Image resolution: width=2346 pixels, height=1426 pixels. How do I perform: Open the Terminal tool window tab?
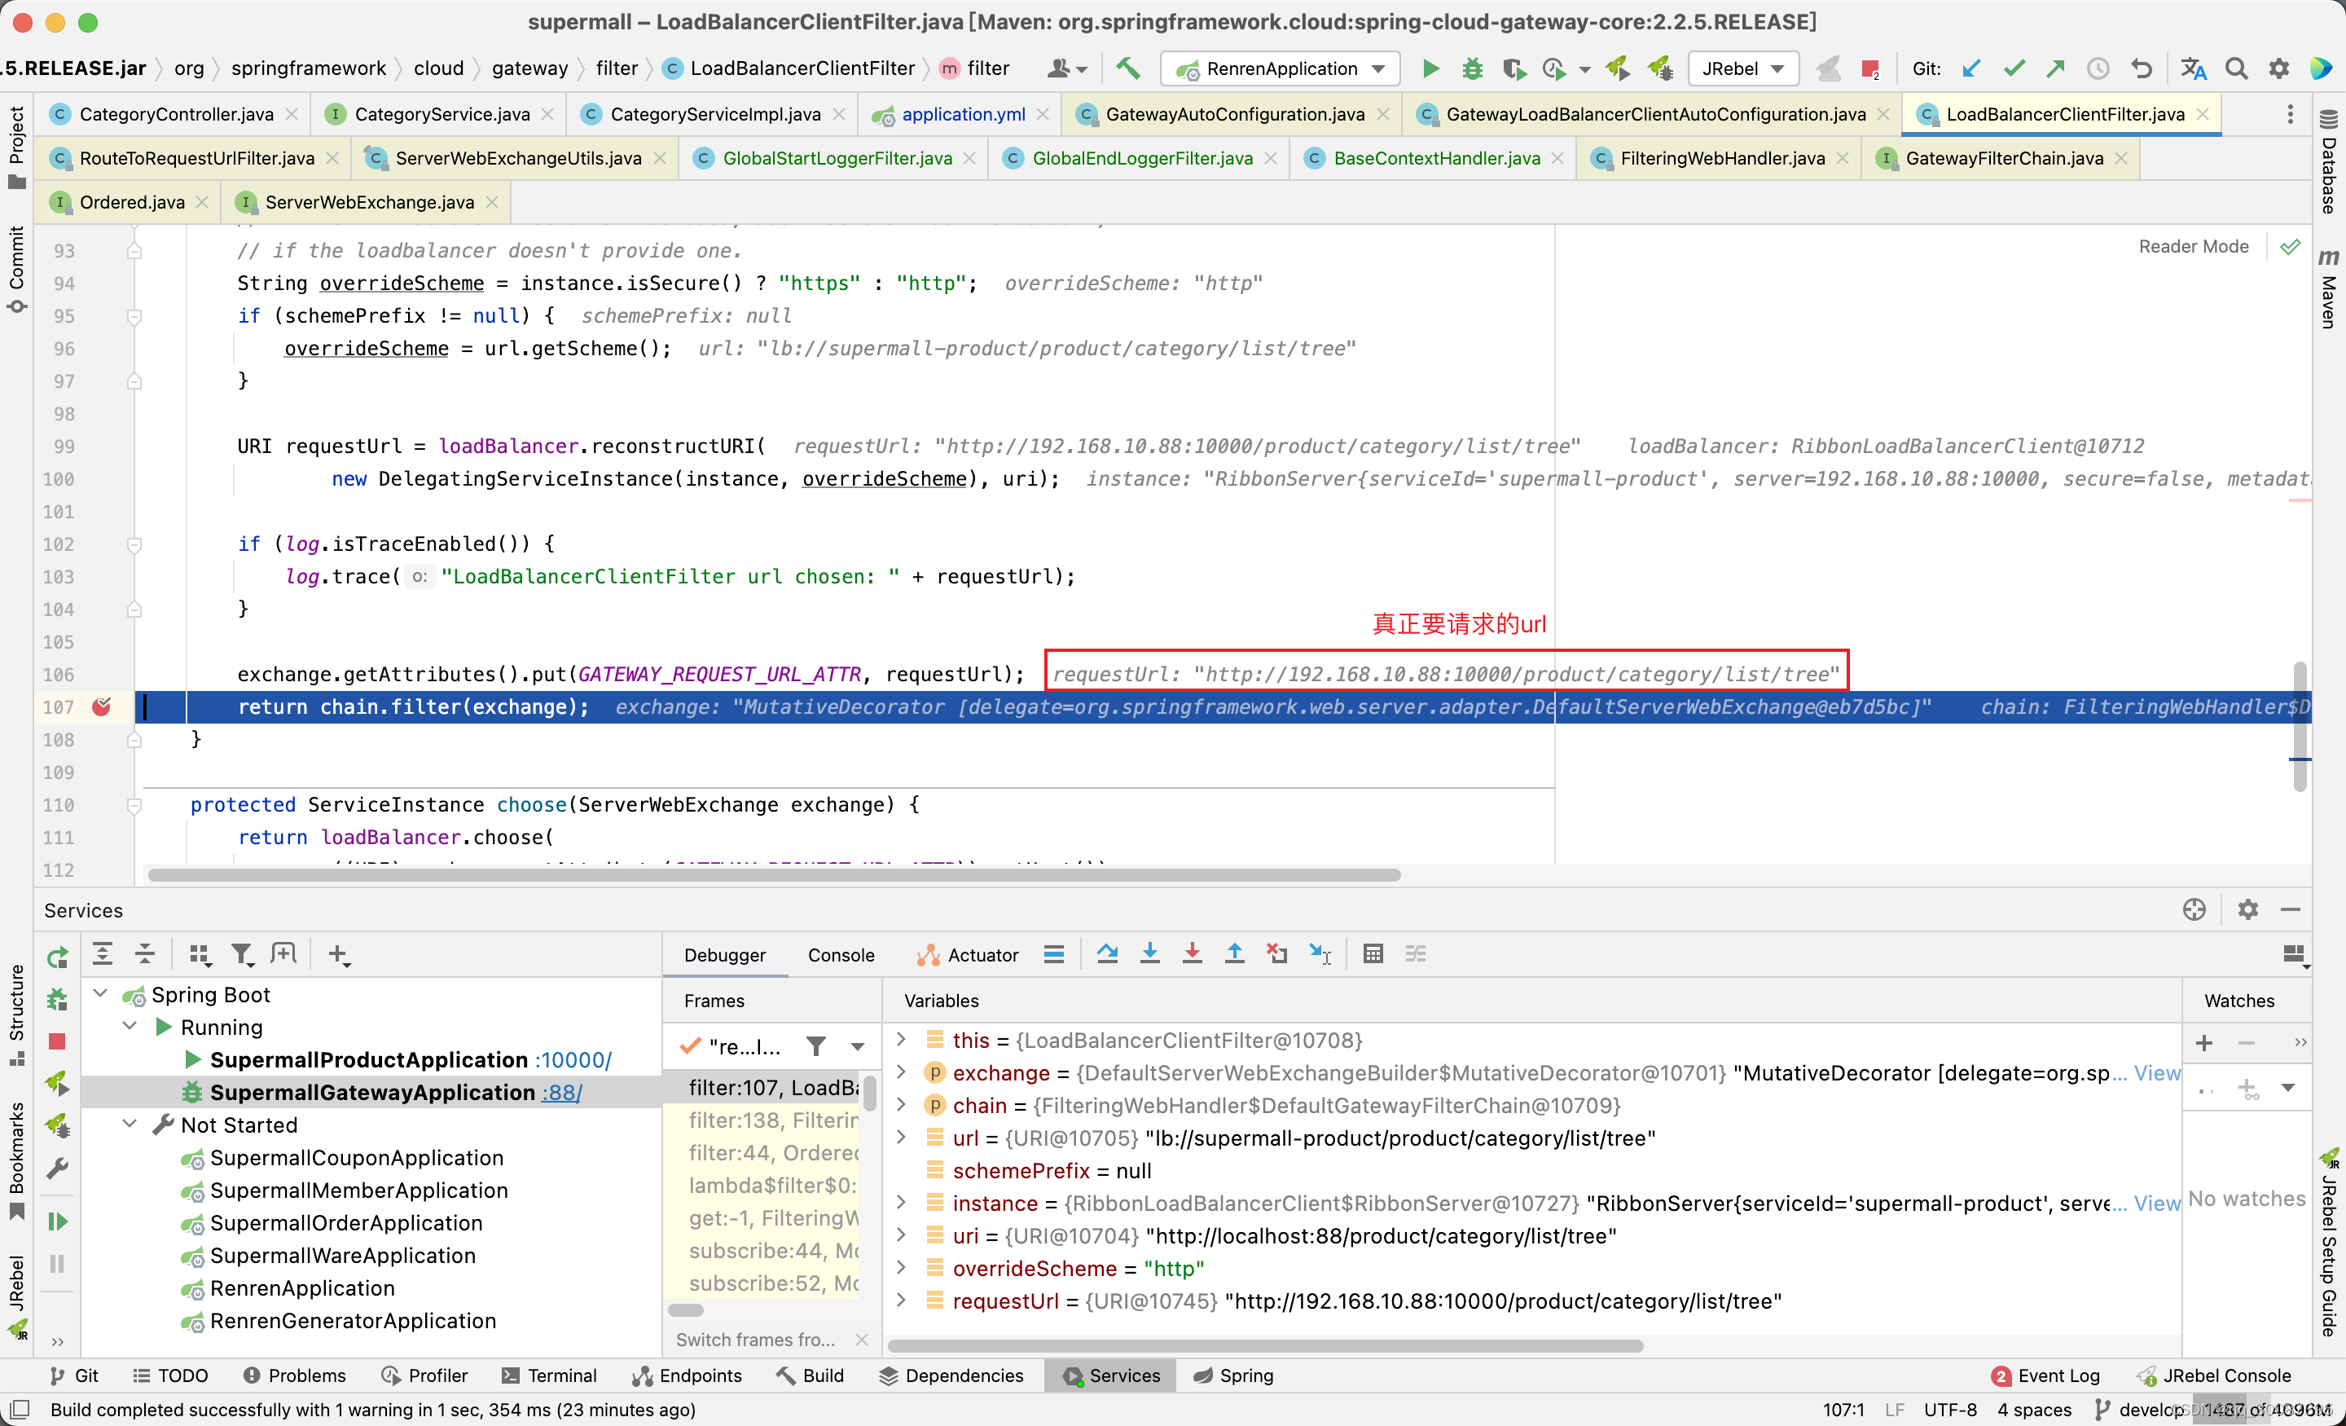[549, 1375]
